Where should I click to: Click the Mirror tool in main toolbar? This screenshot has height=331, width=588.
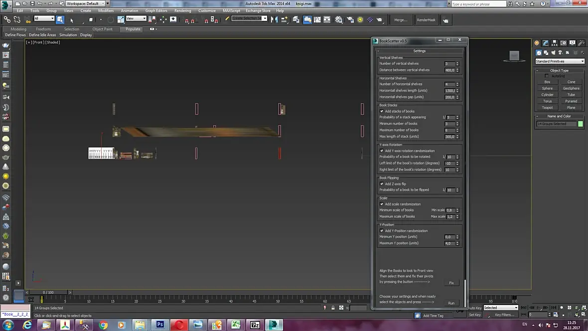[274, 19]
